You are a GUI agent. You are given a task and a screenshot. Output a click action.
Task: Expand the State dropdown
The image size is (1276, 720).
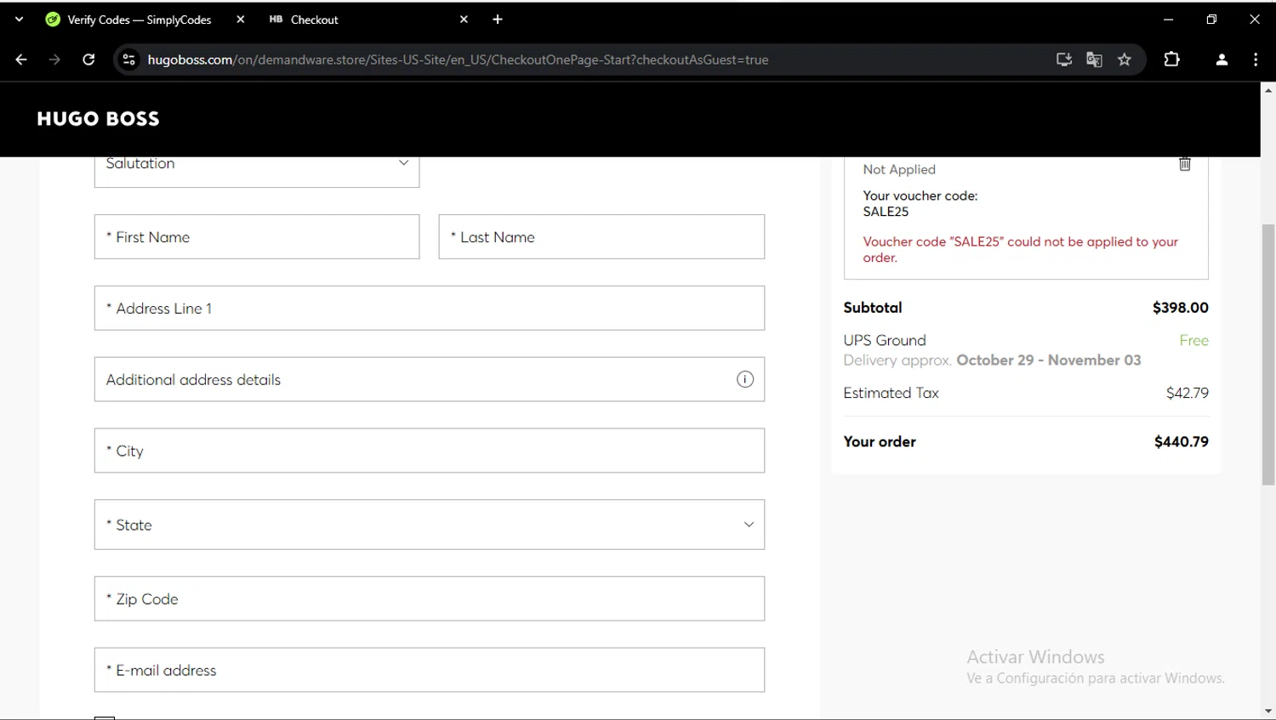click(430, 524)
